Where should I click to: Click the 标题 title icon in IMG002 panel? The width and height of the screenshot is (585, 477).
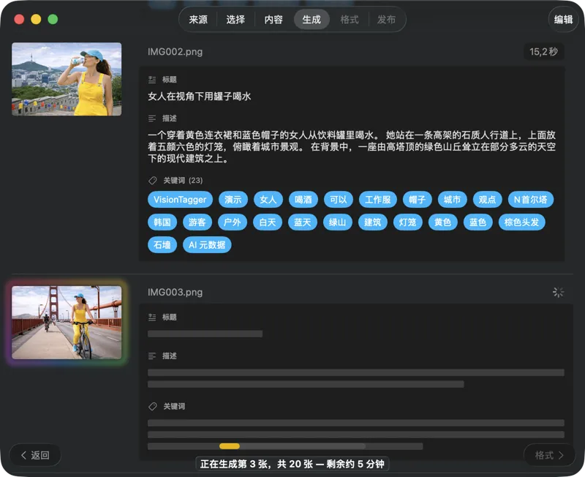[x=151, y=80]
